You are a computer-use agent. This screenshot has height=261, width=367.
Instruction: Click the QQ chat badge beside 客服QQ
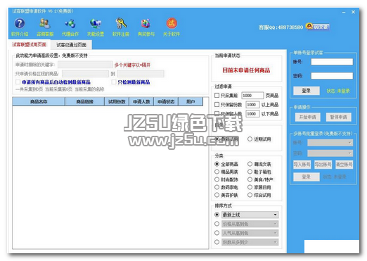click(318, 27)
